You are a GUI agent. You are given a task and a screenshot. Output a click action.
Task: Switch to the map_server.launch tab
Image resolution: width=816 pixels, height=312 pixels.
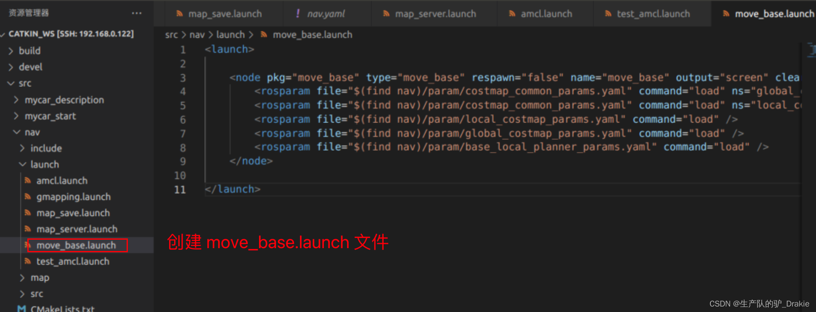[435, 14]
